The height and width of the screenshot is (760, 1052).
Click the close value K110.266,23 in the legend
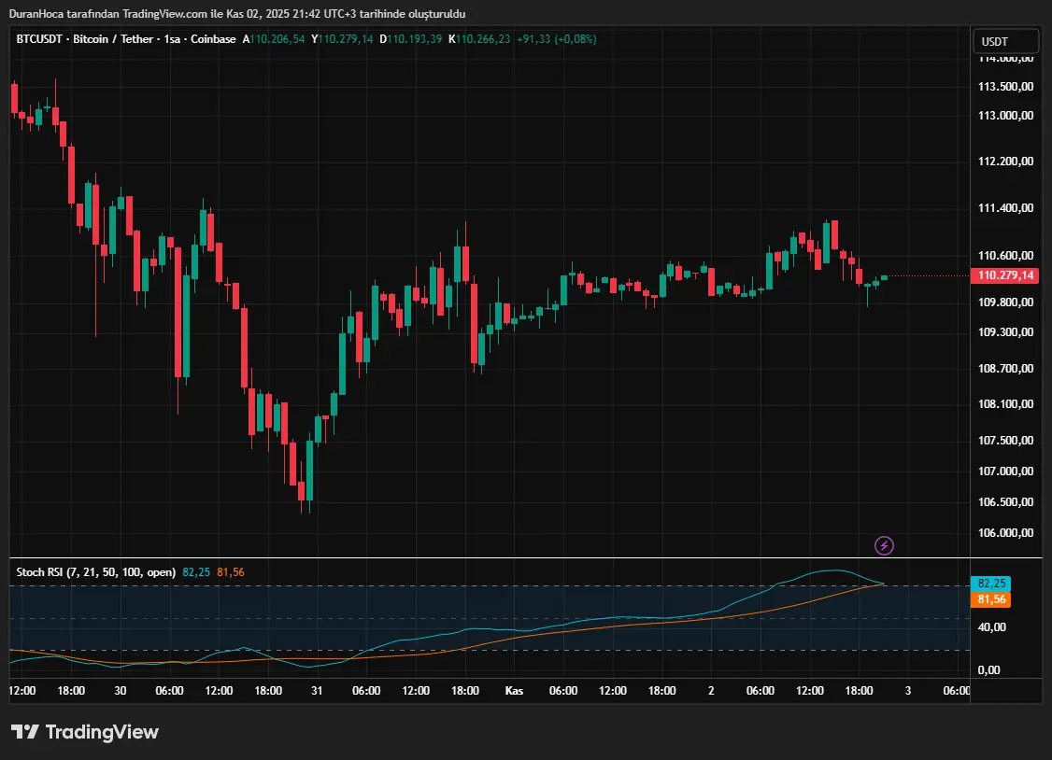pos(479,39)
